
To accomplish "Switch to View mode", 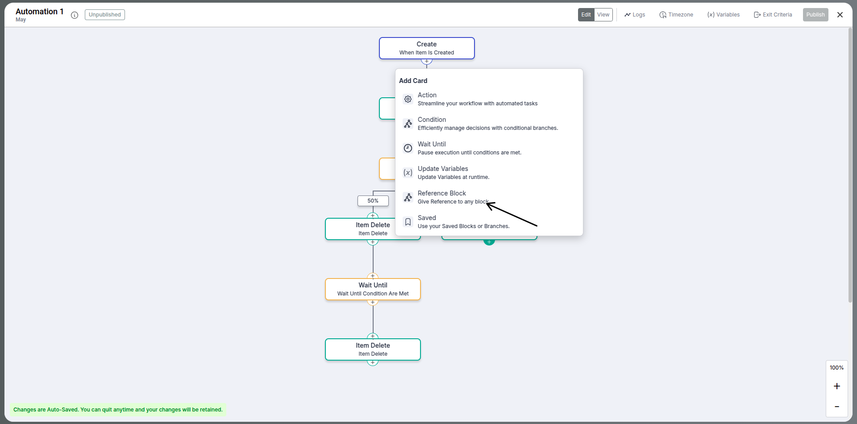I will point(603,15).
